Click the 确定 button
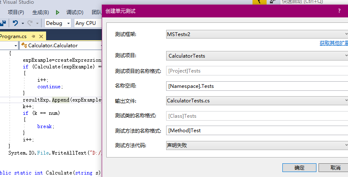The height and width of the screenshot is (177, 348). tap(299, 167)
